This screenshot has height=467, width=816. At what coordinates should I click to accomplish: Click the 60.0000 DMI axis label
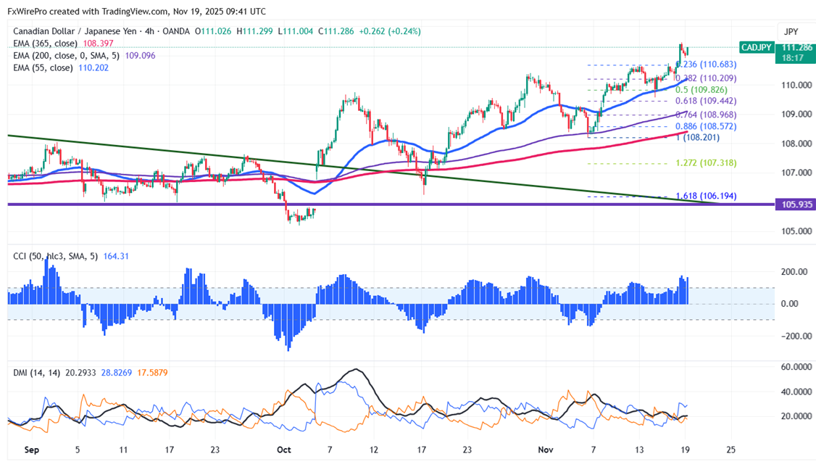coord(796,367)
